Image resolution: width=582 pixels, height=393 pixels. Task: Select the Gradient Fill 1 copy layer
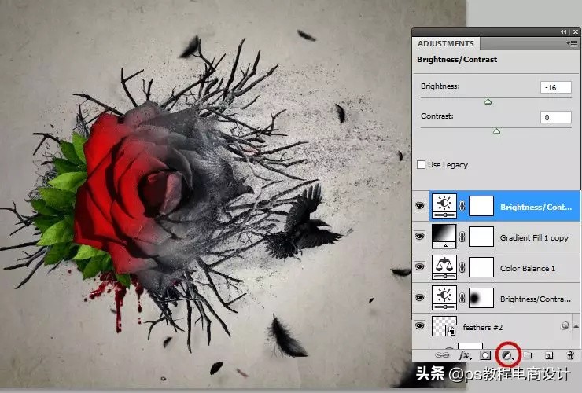[x=535, y=237]
